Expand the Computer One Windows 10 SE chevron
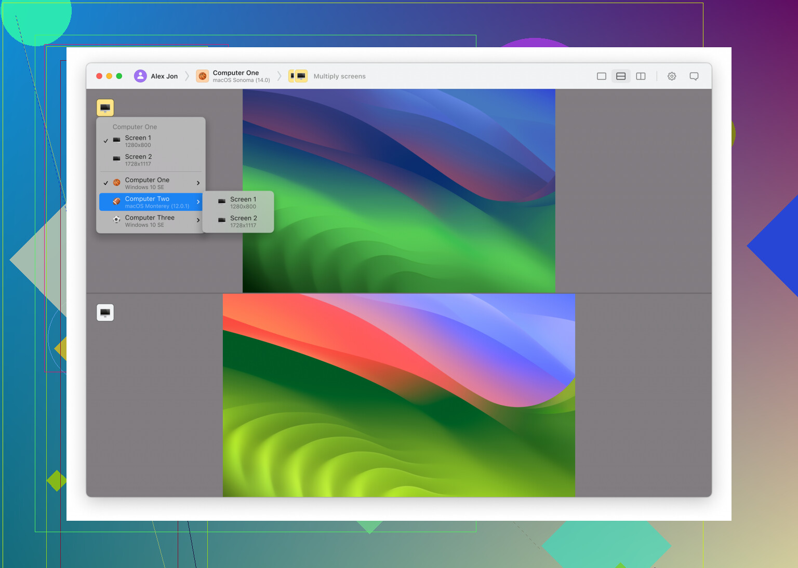 coord(198,183)
